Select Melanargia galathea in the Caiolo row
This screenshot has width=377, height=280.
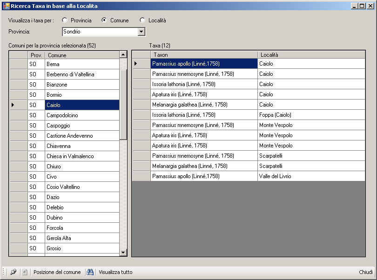[x=204, y=105]
